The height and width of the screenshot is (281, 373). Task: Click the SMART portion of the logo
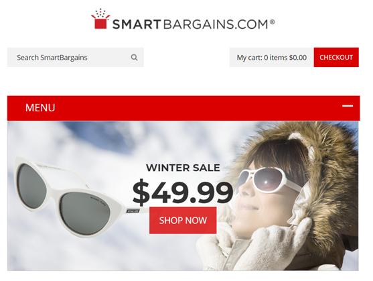pyautogui.click(x=137, y=24)
